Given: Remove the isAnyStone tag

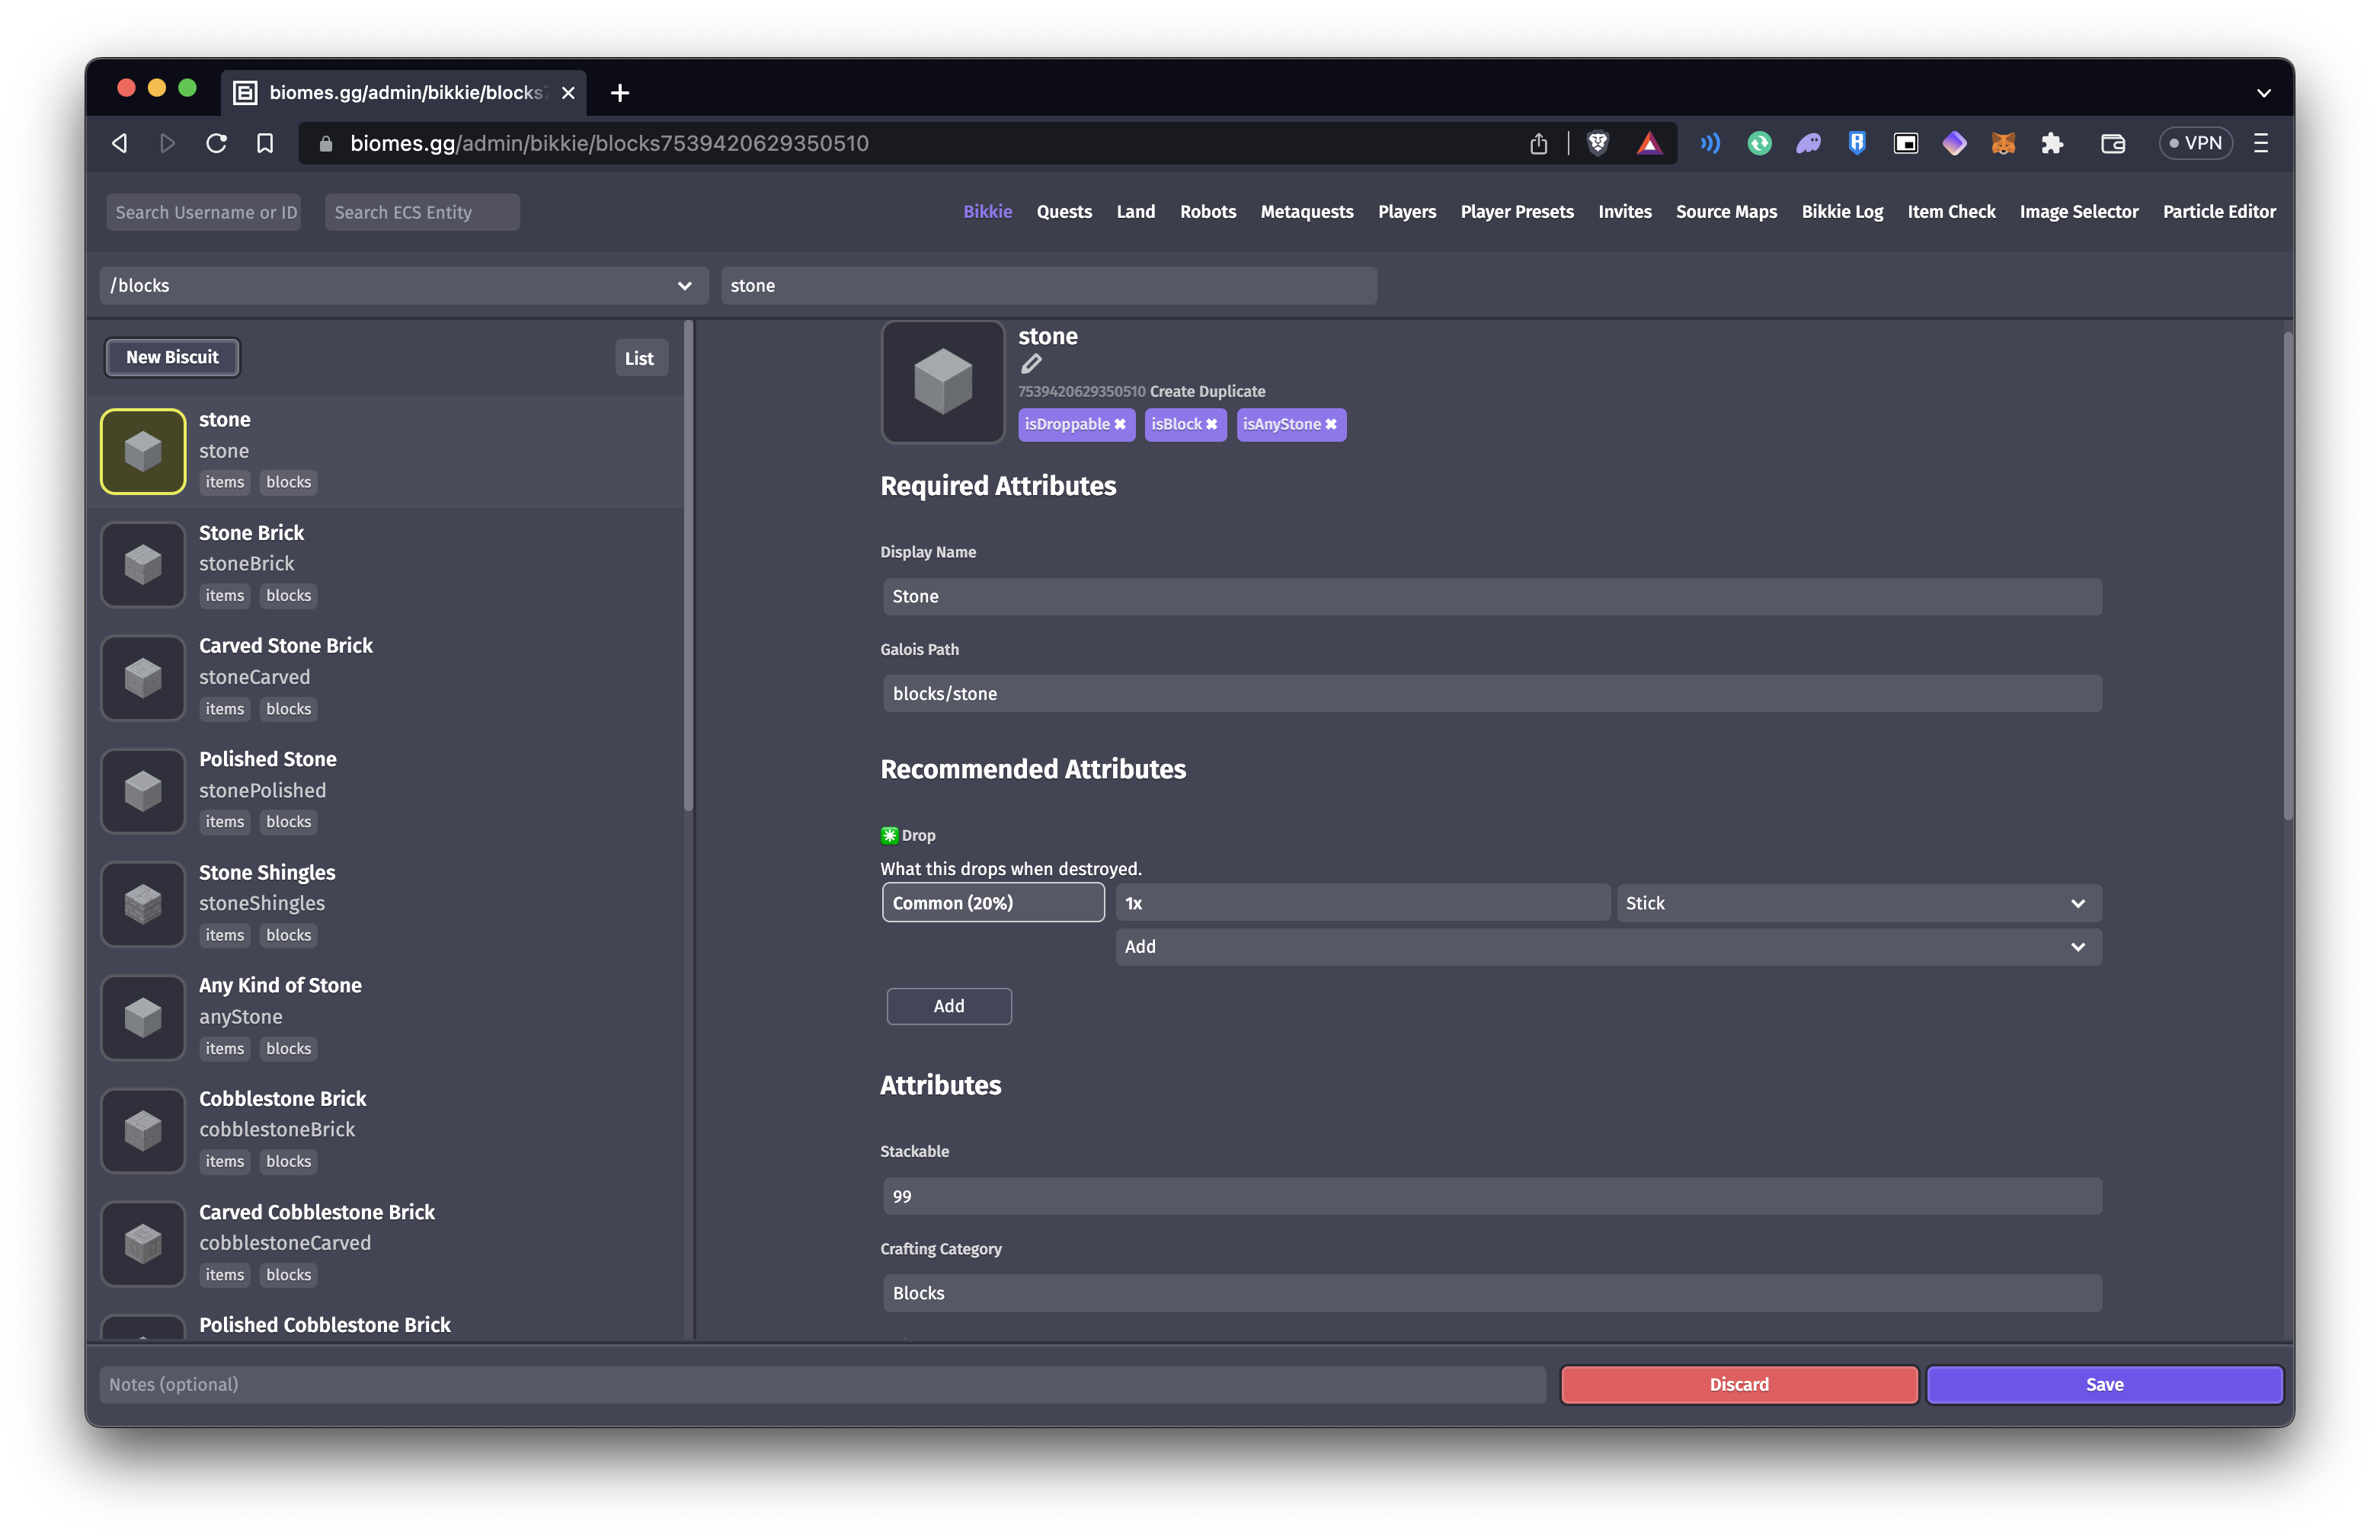Looking at the screenshot, I should (x=1331, y=424).
